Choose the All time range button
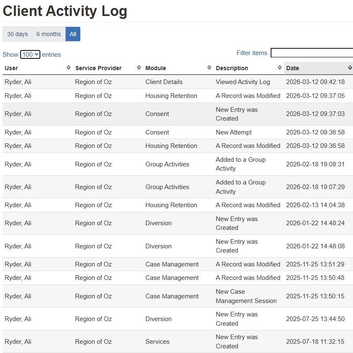Image resolution: width=353 pixels, height=353 pixels. pyautogui.click(x=73, y=34)
